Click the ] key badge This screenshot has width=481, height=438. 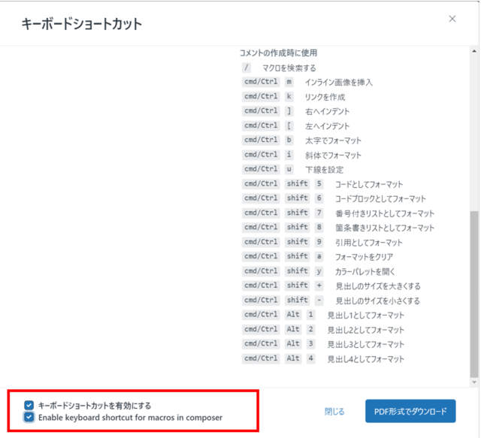point(289,110)
